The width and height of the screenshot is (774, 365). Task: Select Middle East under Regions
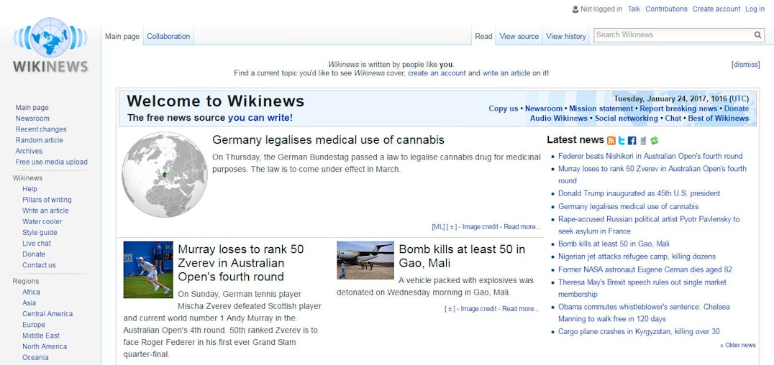(41, 336)
